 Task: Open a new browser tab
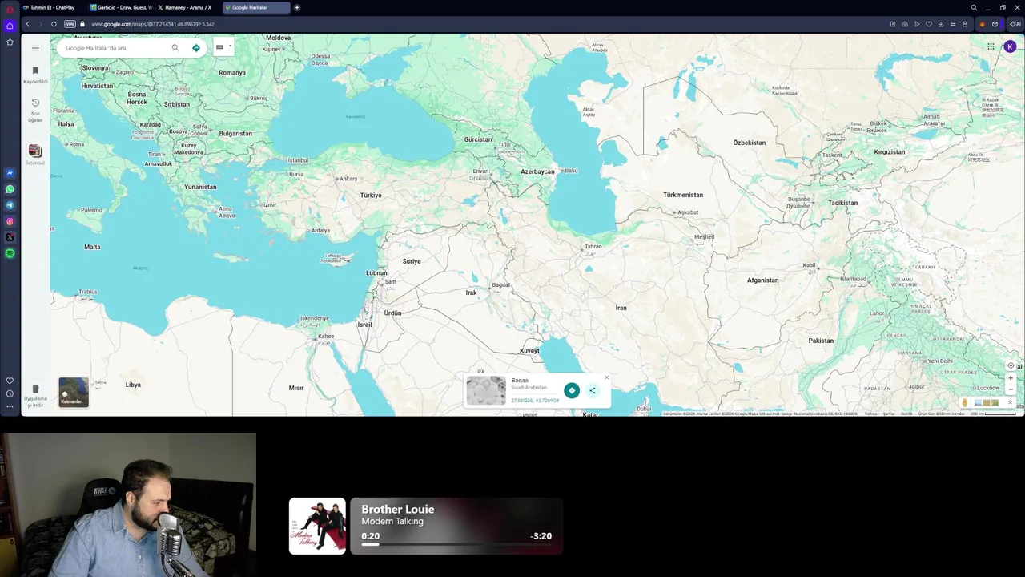pos(297,7)
